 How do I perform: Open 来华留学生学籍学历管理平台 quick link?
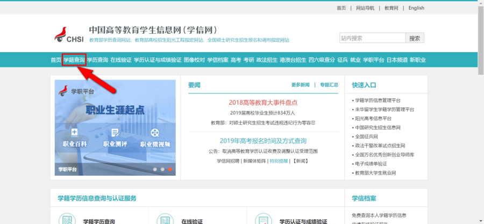(x=385, y=110)
